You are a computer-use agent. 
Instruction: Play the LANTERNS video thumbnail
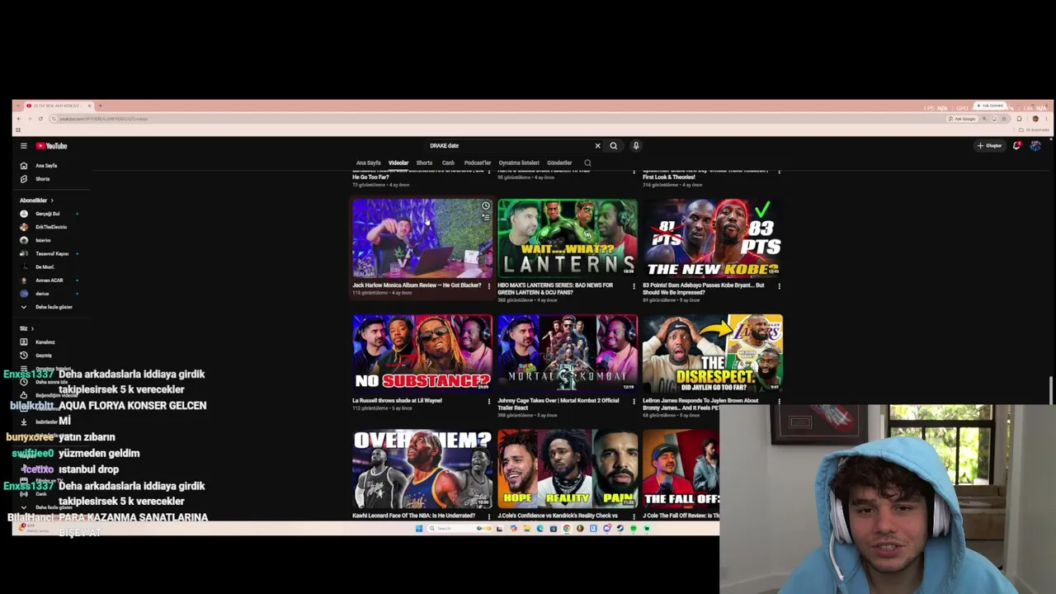pyautogui.click(x=568, y=238)
